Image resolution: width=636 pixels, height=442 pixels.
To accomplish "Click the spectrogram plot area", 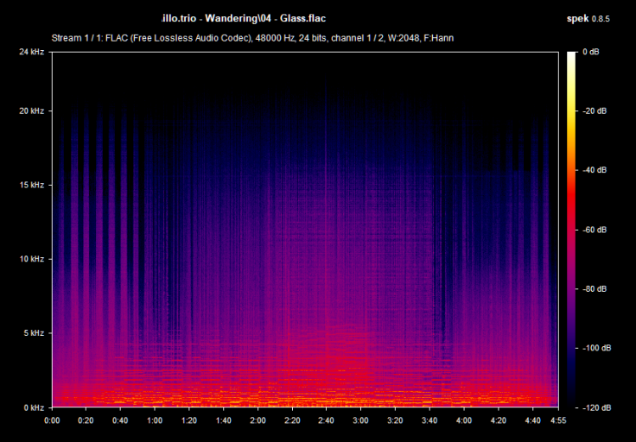I will [305, 230].
